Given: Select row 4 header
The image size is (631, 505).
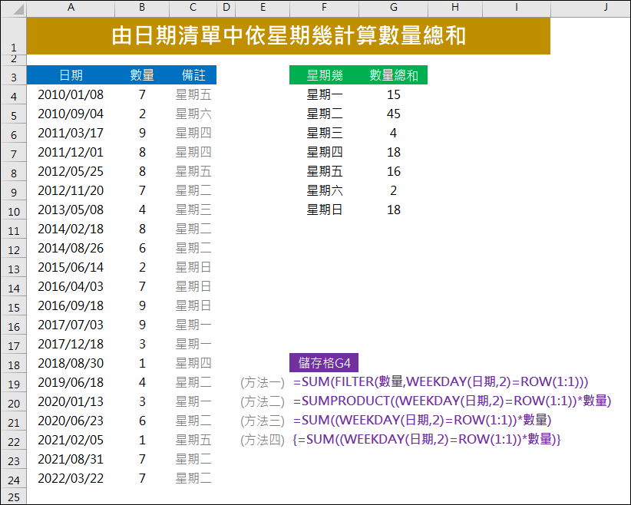Looking at the screenshot, I should (14, 96).
